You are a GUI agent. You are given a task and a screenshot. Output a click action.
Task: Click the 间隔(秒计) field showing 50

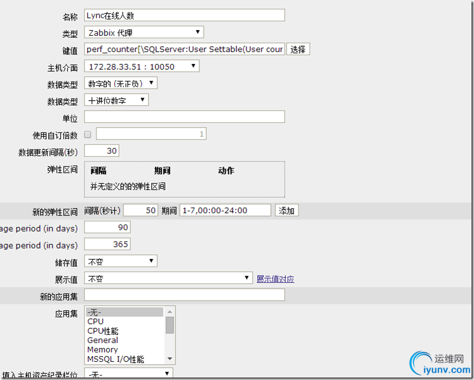click(x=140, y=211)
